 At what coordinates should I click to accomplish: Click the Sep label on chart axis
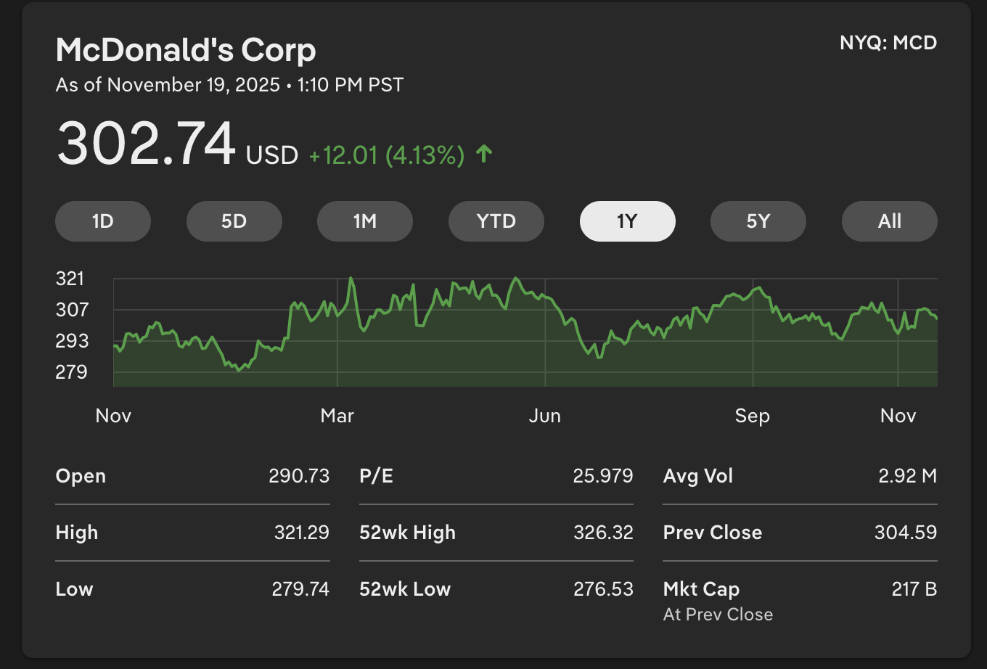752,416
